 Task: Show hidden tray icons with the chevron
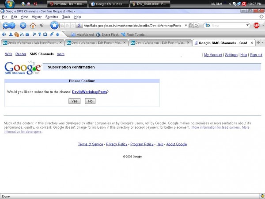click(230, 4)
